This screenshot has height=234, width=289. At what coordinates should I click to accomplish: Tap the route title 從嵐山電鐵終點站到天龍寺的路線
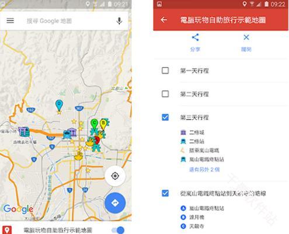point(222,193)
